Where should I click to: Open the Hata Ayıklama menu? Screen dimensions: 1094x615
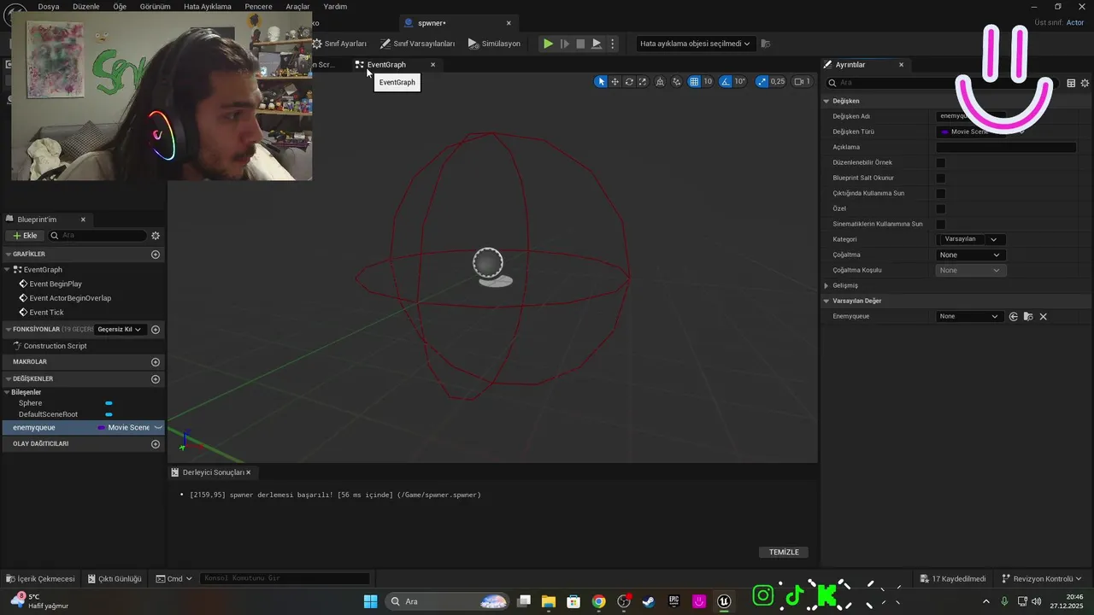(208, 6)
